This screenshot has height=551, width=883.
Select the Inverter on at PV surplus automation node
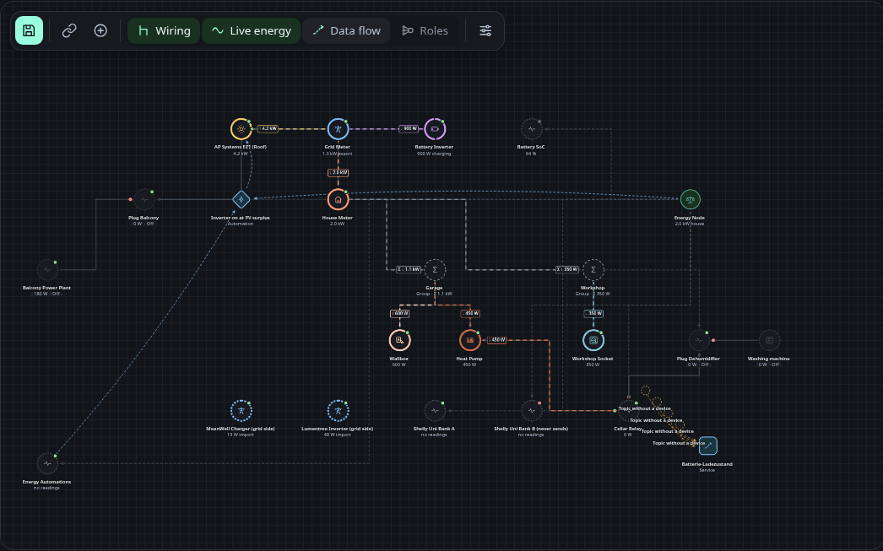[241, 199]
